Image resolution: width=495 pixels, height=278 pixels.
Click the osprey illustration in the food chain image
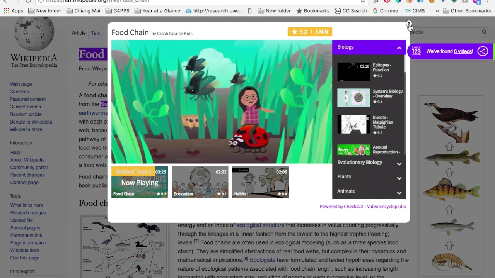[451, 122]
